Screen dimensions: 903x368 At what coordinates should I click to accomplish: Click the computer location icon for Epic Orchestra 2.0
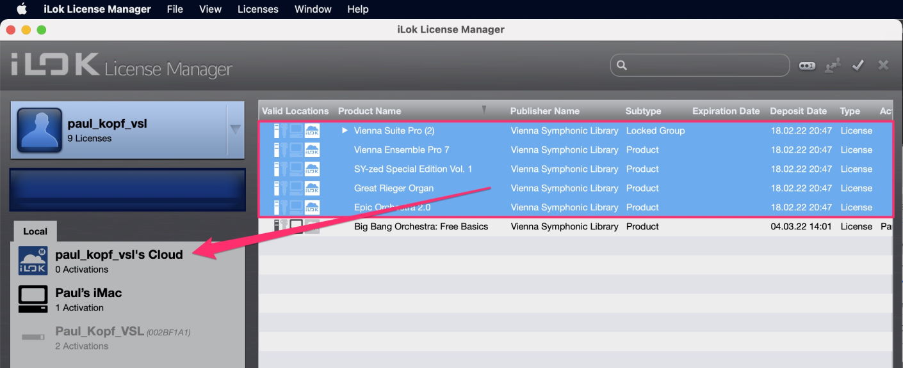click(x=296, y=207)
